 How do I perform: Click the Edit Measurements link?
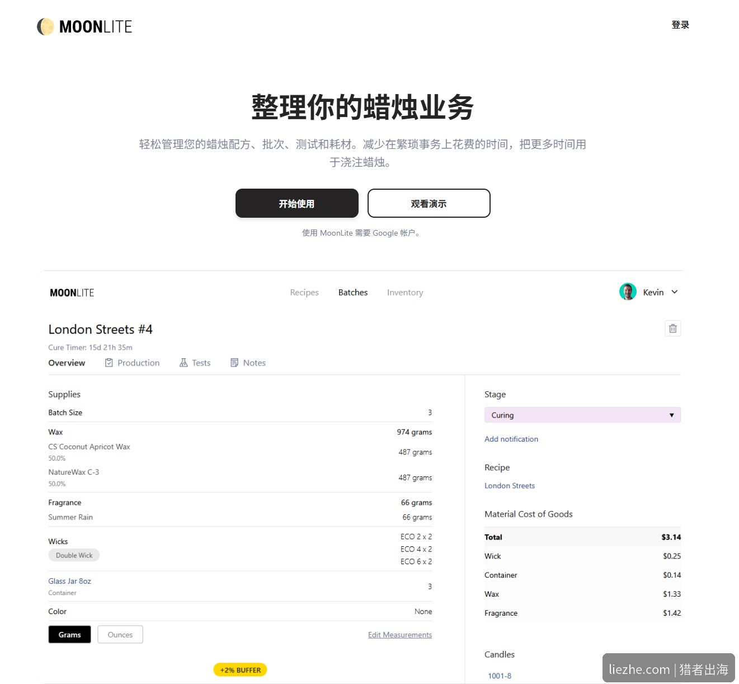[400, 634]
